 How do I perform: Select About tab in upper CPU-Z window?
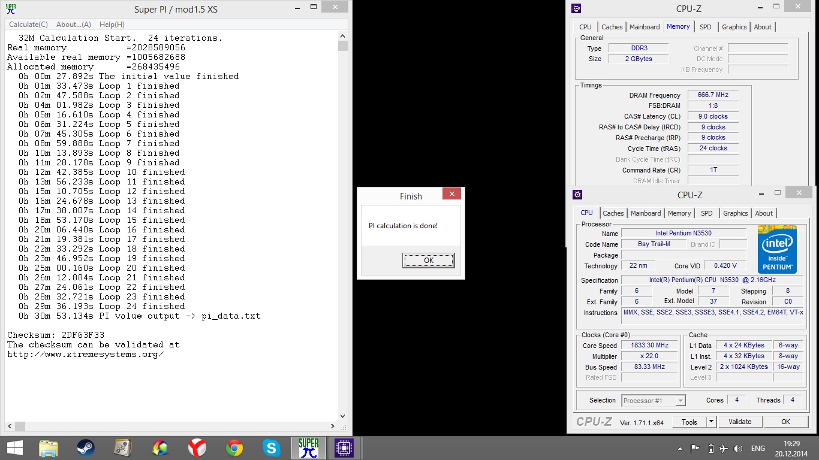[x=763, y=27]
